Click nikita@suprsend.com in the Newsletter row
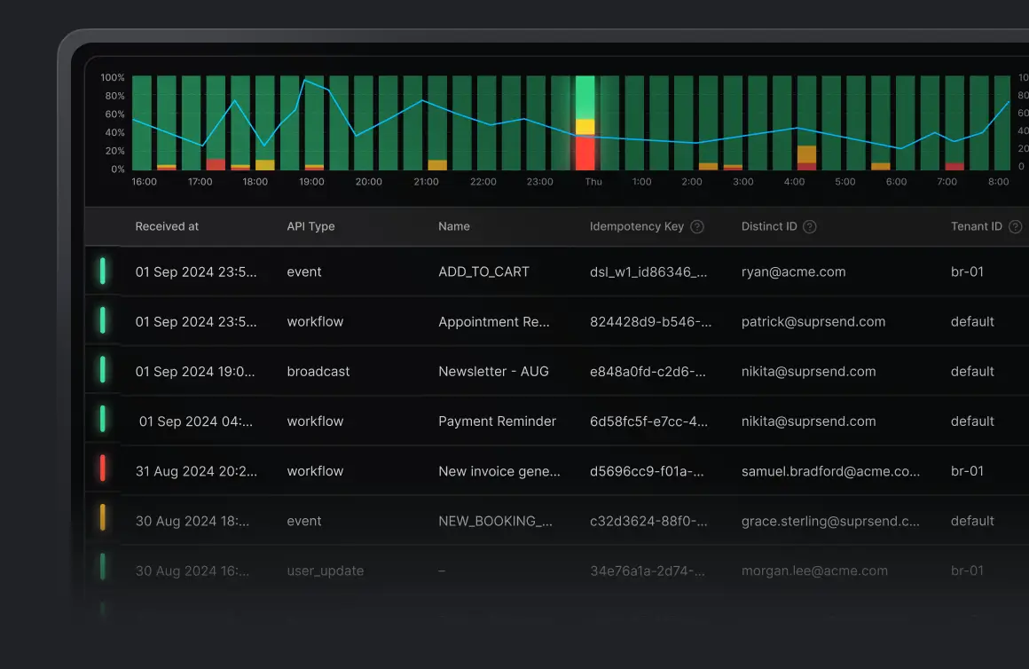Image resolution: width=1029 pixels, height=669 pixels. (x=808, y=372)
